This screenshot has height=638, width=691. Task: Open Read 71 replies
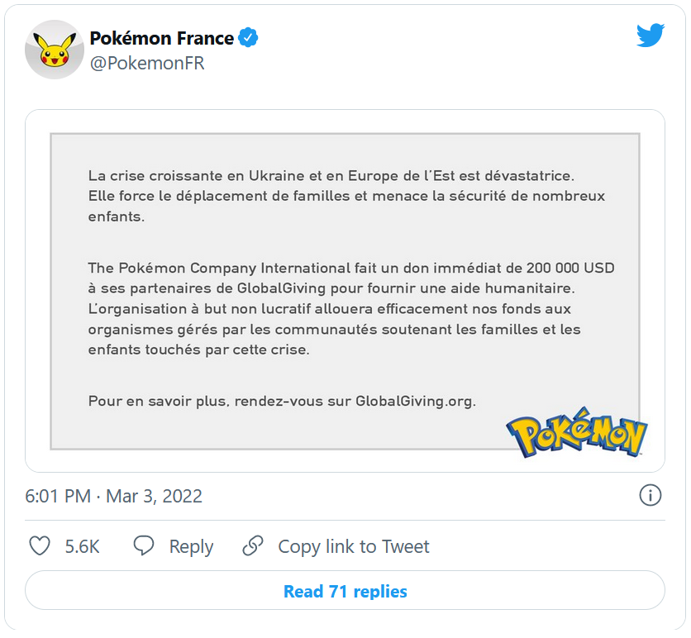pyautogui.click(x=345, y=591)
